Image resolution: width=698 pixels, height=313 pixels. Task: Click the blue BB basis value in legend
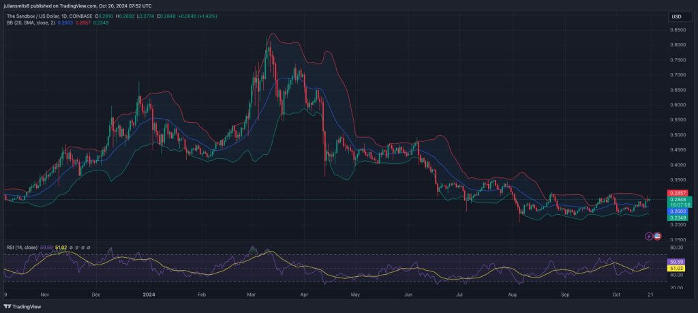pyautogui.click(x=65, y=23)
